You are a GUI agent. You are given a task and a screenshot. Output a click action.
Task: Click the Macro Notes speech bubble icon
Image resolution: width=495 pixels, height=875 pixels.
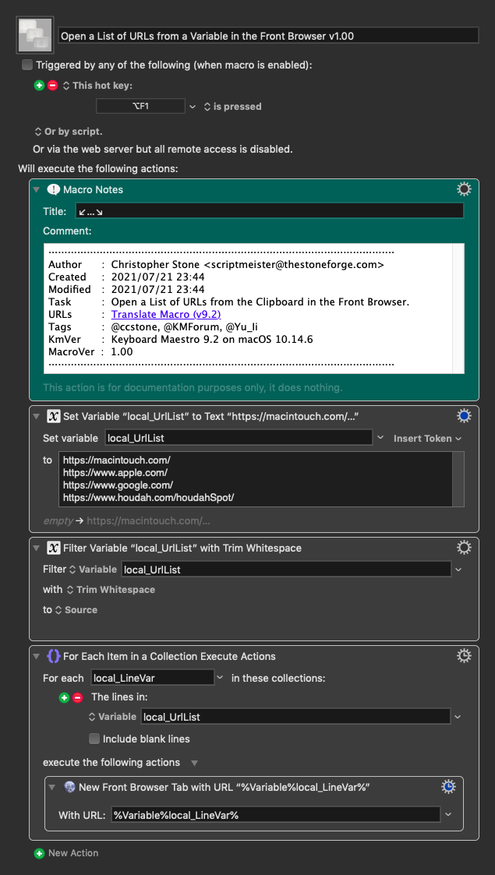54,190
